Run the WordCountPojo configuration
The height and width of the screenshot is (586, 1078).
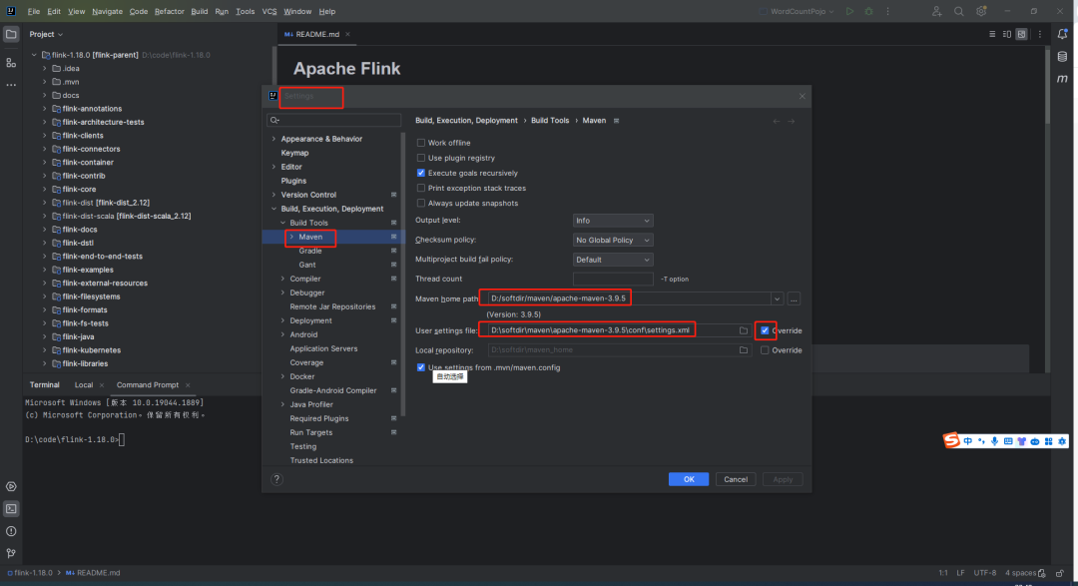tap(849, 12)
